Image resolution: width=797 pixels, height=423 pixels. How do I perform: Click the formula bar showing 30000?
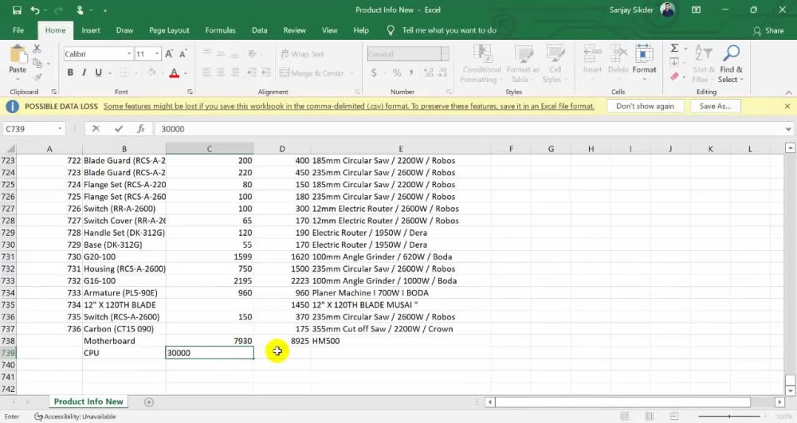470,129
